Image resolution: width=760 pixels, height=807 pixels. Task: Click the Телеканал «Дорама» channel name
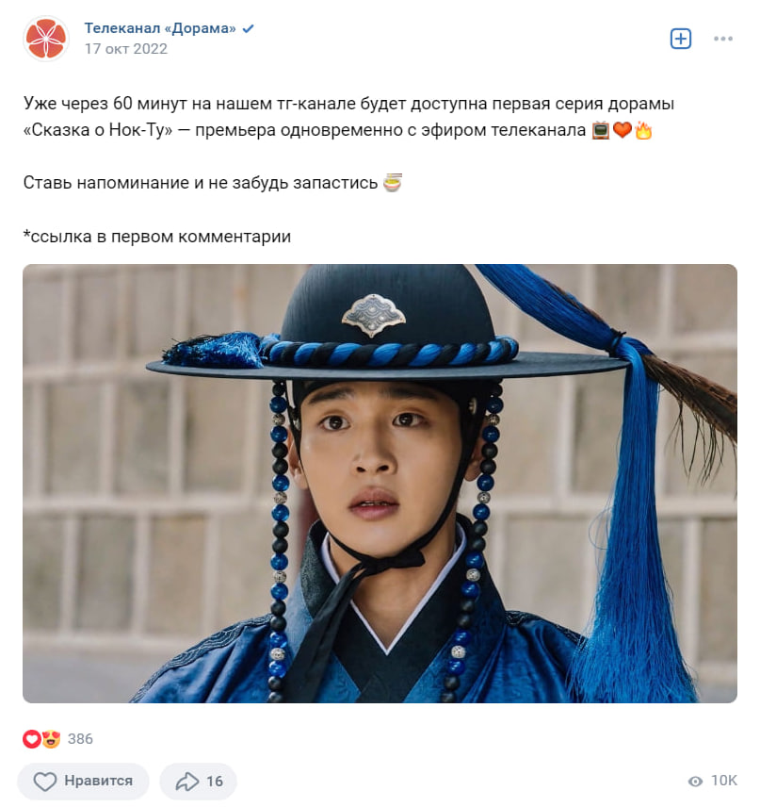point(160,28)
